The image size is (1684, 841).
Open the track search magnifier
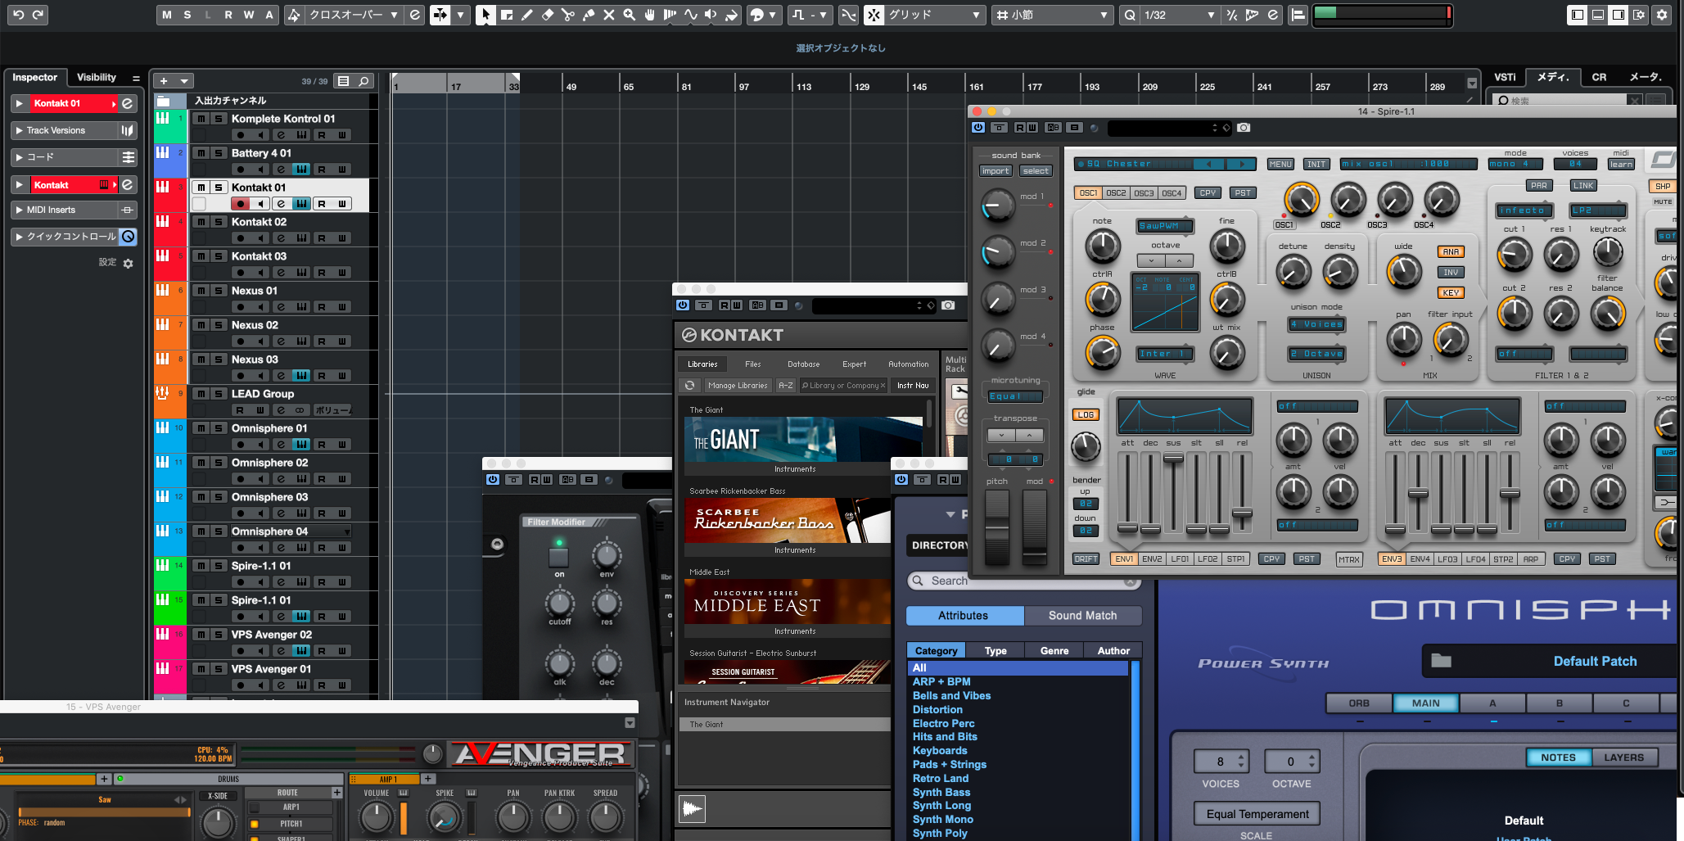pos(363,81)
